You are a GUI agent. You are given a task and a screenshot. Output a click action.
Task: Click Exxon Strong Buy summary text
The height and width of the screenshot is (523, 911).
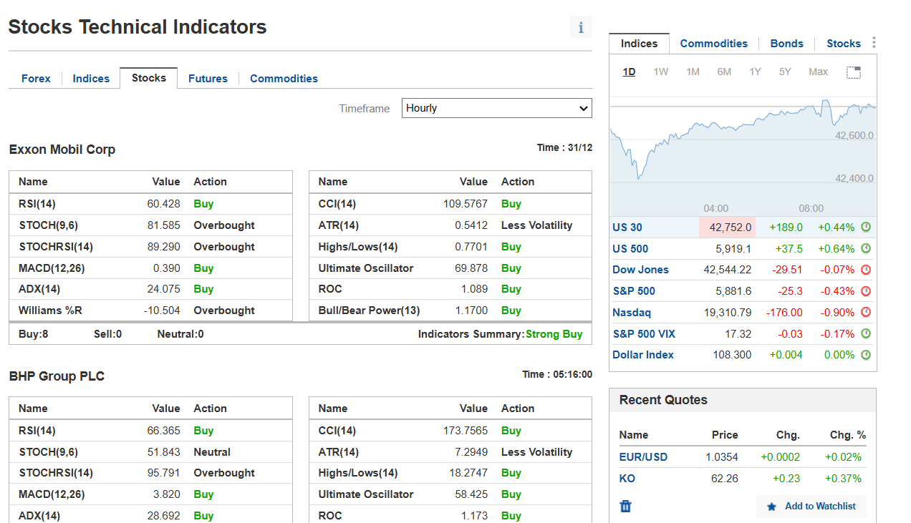[554, 334]
